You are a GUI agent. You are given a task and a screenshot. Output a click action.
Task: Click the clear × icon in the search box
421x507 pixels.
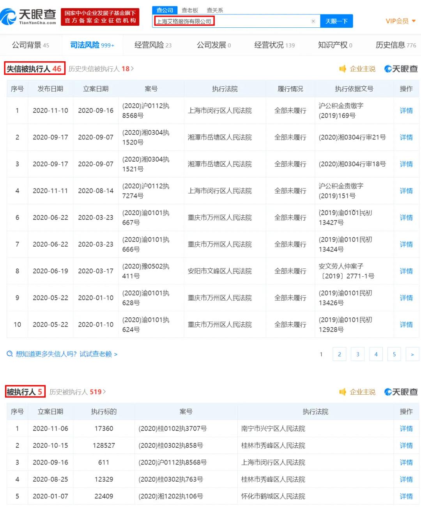coord(313,21)
